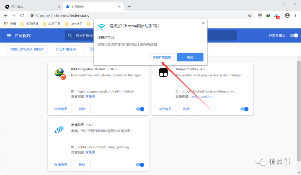Open the 应用 apps grid shortcut
This screenshot has width=301, height=175.
(10, 24)
